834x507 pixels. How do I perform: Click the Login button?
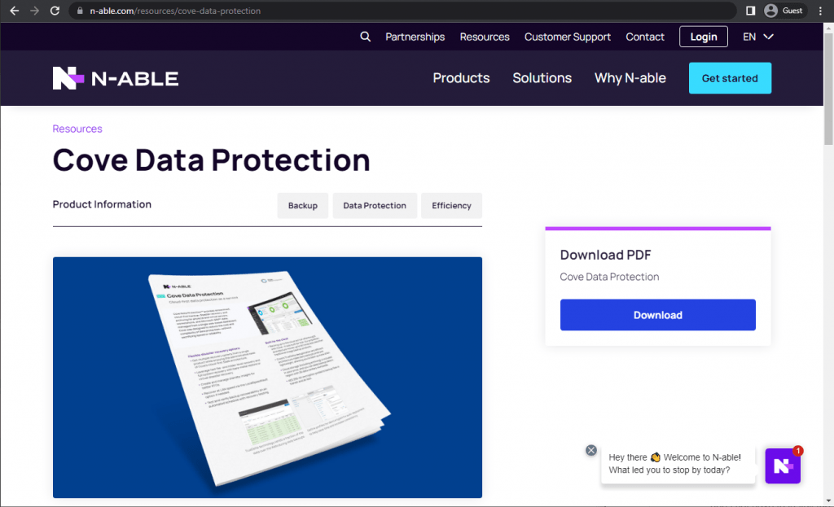pyautogui.click(x=704, y=37)
